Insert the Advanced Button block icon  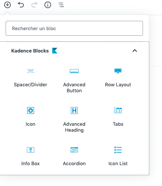point(74,71)
